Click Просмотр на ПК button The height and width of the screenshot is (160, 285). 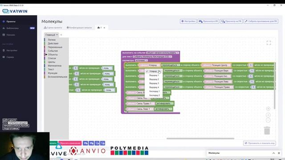point(232,21)
